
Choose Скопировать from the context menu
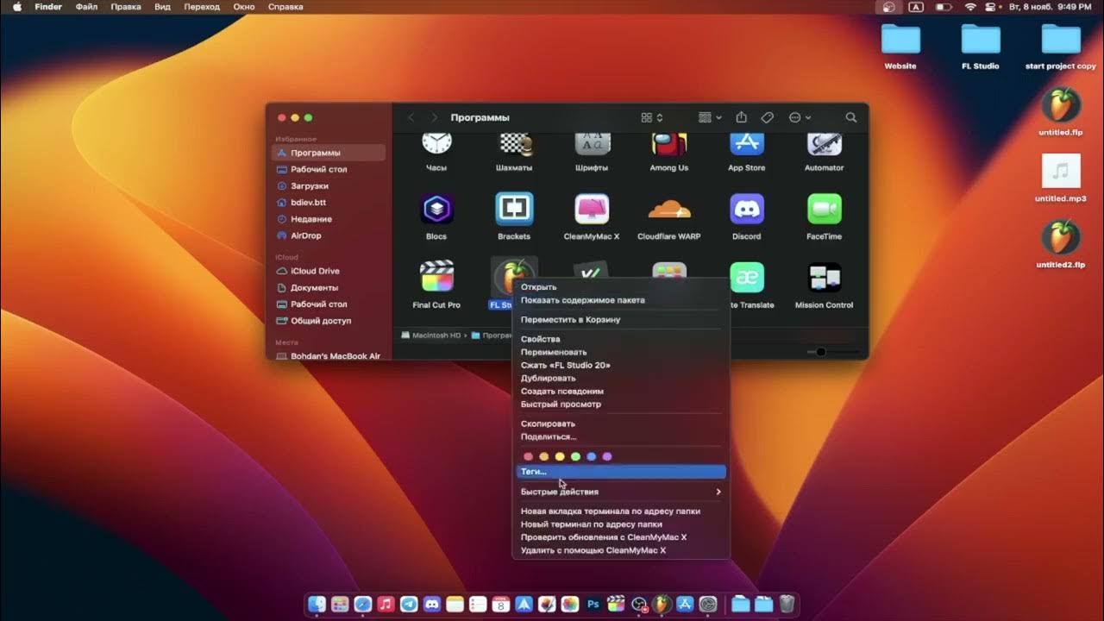(x=621, y=423)
